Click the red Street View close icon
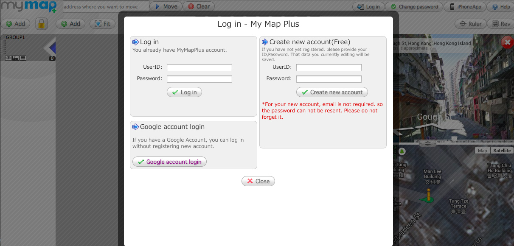The image size is (514, 246). point(507,42)
